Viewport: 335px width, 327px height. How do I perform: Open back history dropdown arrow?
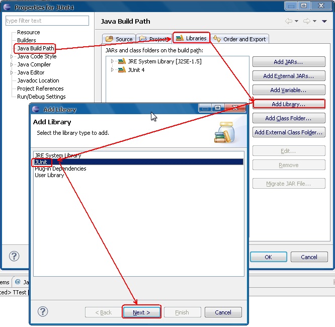click(x=296, y=21)
